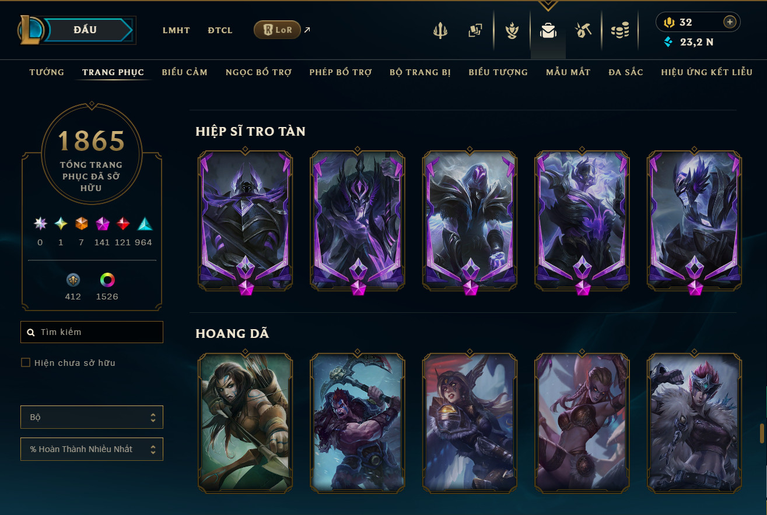Select the ĐTCL link
The width and height of the screenshot is (767, 515).
[220, 30]
